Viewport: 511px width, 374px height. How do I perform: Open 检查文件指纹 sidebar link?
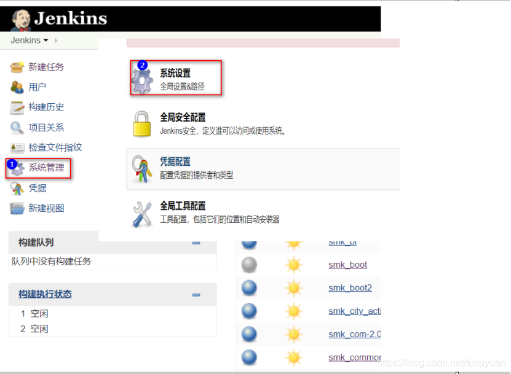[x=55, y=147]
